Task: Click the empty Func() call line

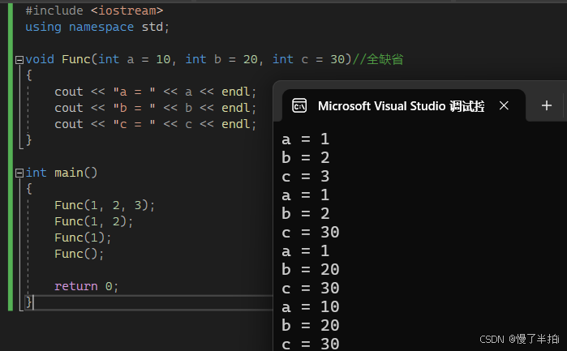Action: click(79, 254)
